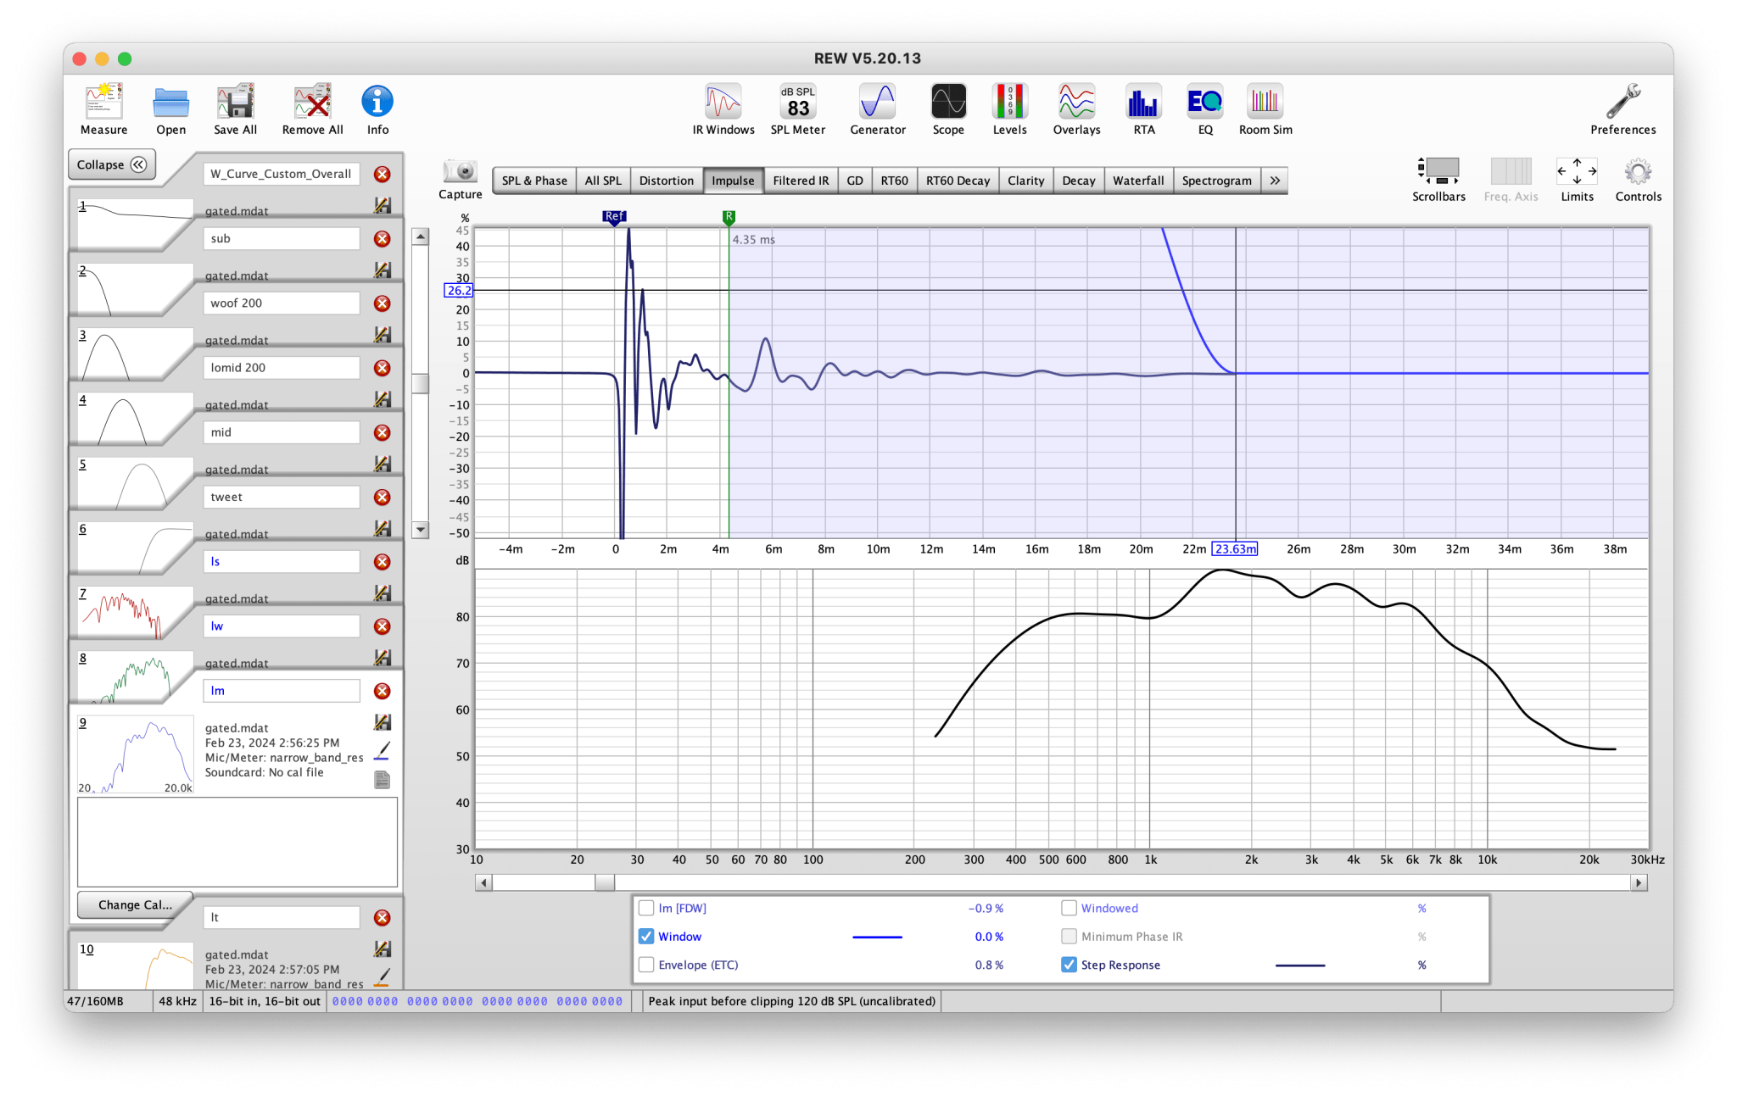Image resolution: width=1737 pixels, height=1096 pixels.
Task: Select measurement 7 thumbnail
Action: point(134,612)
